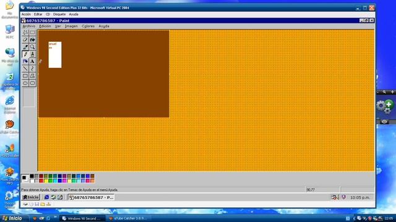396x222 pixels.
Task: Open the Archivo menu in Paint
Action: click(x=29, y=26)
